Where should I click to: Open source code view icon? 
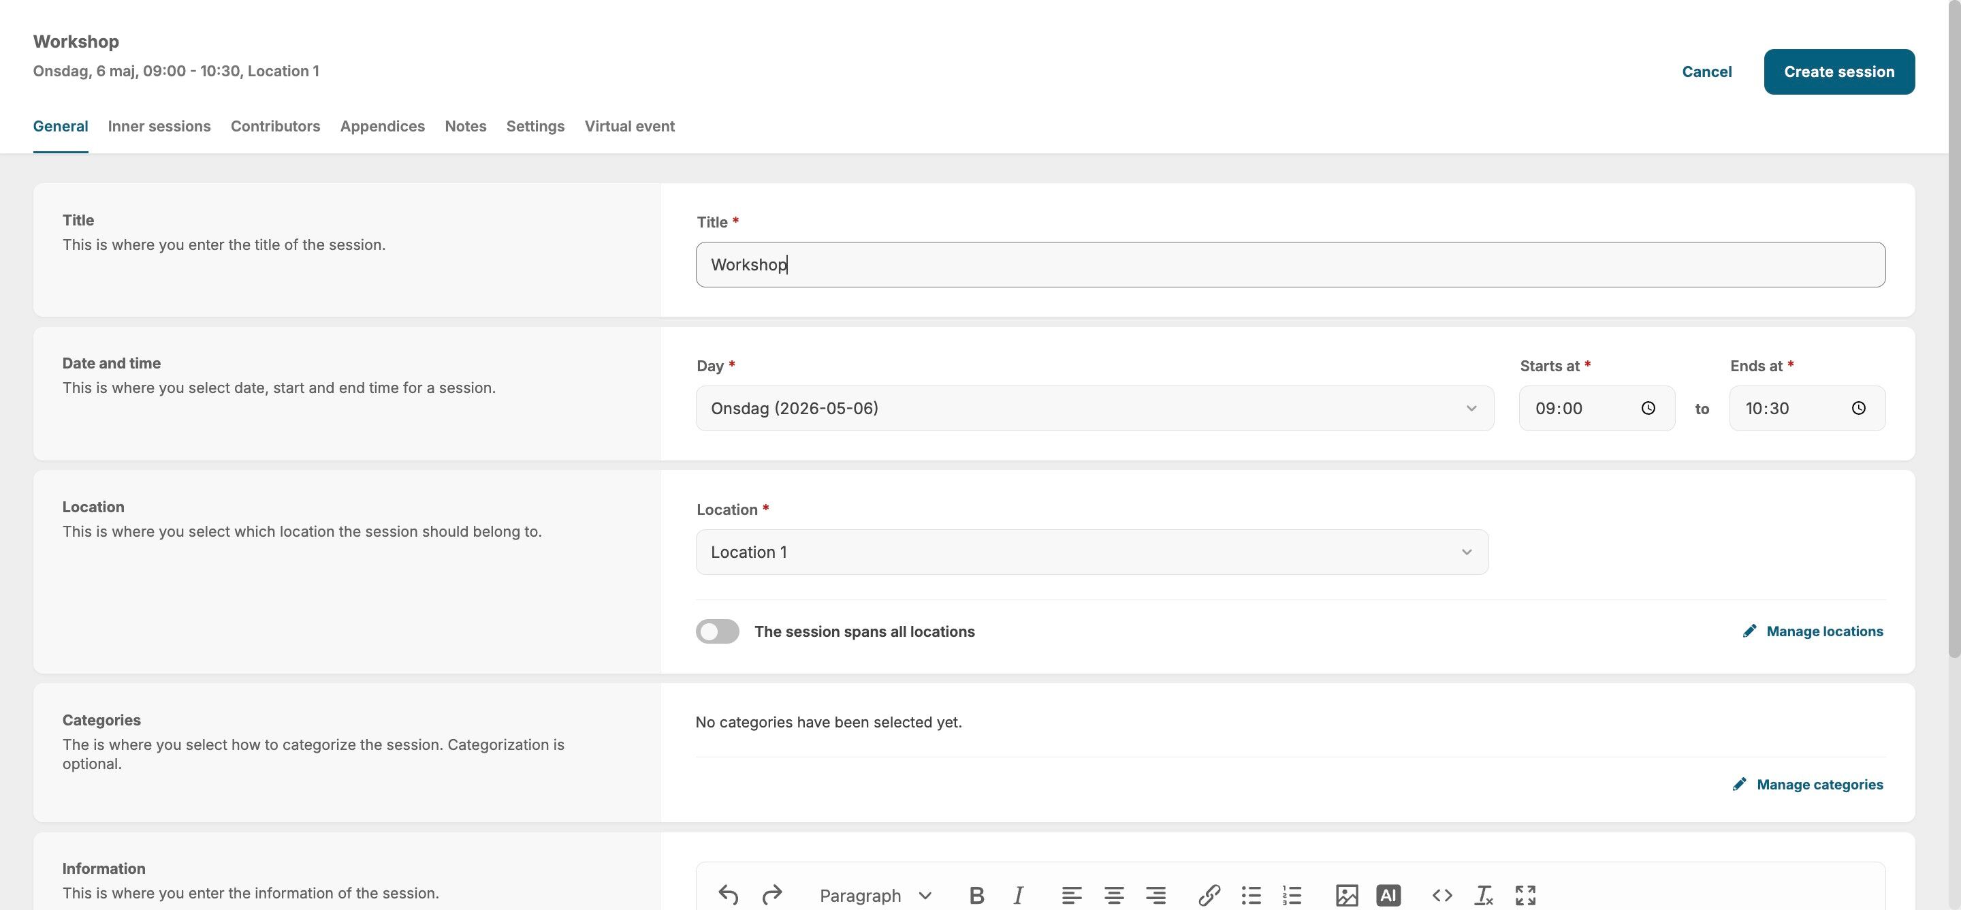(1442, 896)
